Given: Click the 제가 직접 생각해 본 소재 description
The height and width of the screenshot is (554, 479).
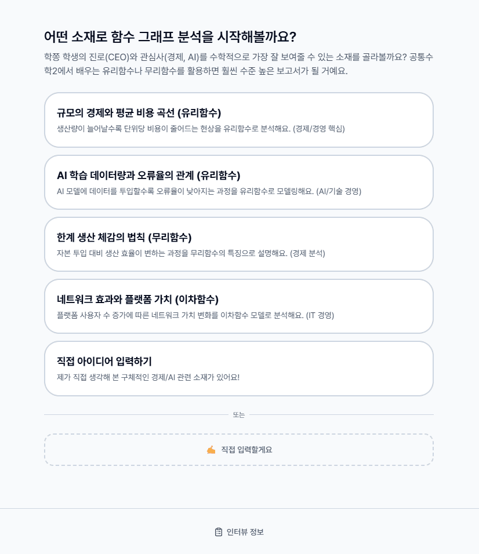Looking at the screenshot, I should [x=148, y=377].
